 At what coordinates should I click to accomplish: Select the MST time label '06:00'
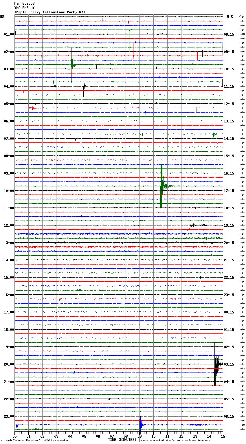click(9, 121)
